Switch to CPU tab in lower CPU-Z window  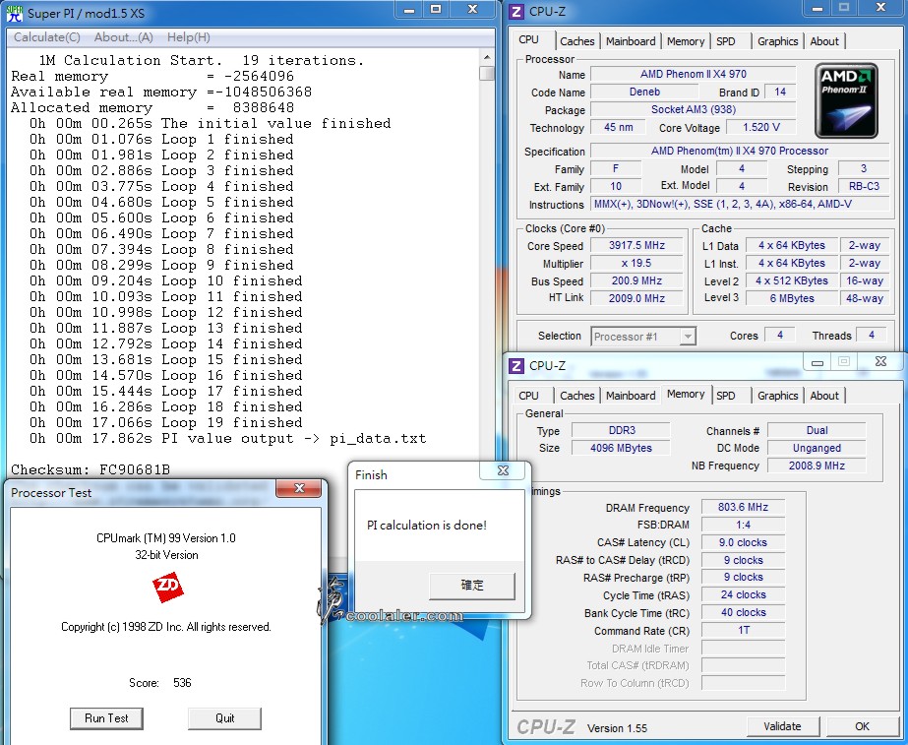[x=528, y=396]
